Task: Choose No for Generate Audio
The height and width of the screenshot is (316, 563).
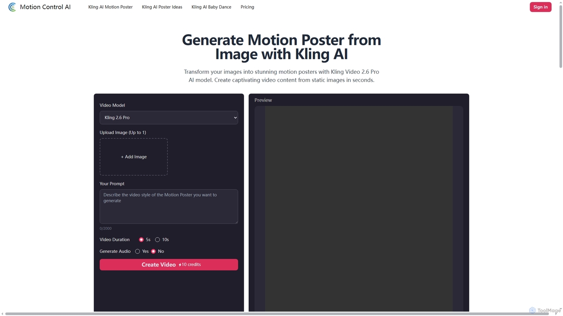Action: click(x=154, y=251)
